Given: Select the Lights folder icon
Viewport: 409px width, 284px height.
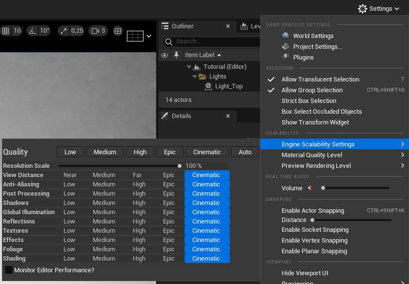Looking at the screenshot, I should (203, 77).
